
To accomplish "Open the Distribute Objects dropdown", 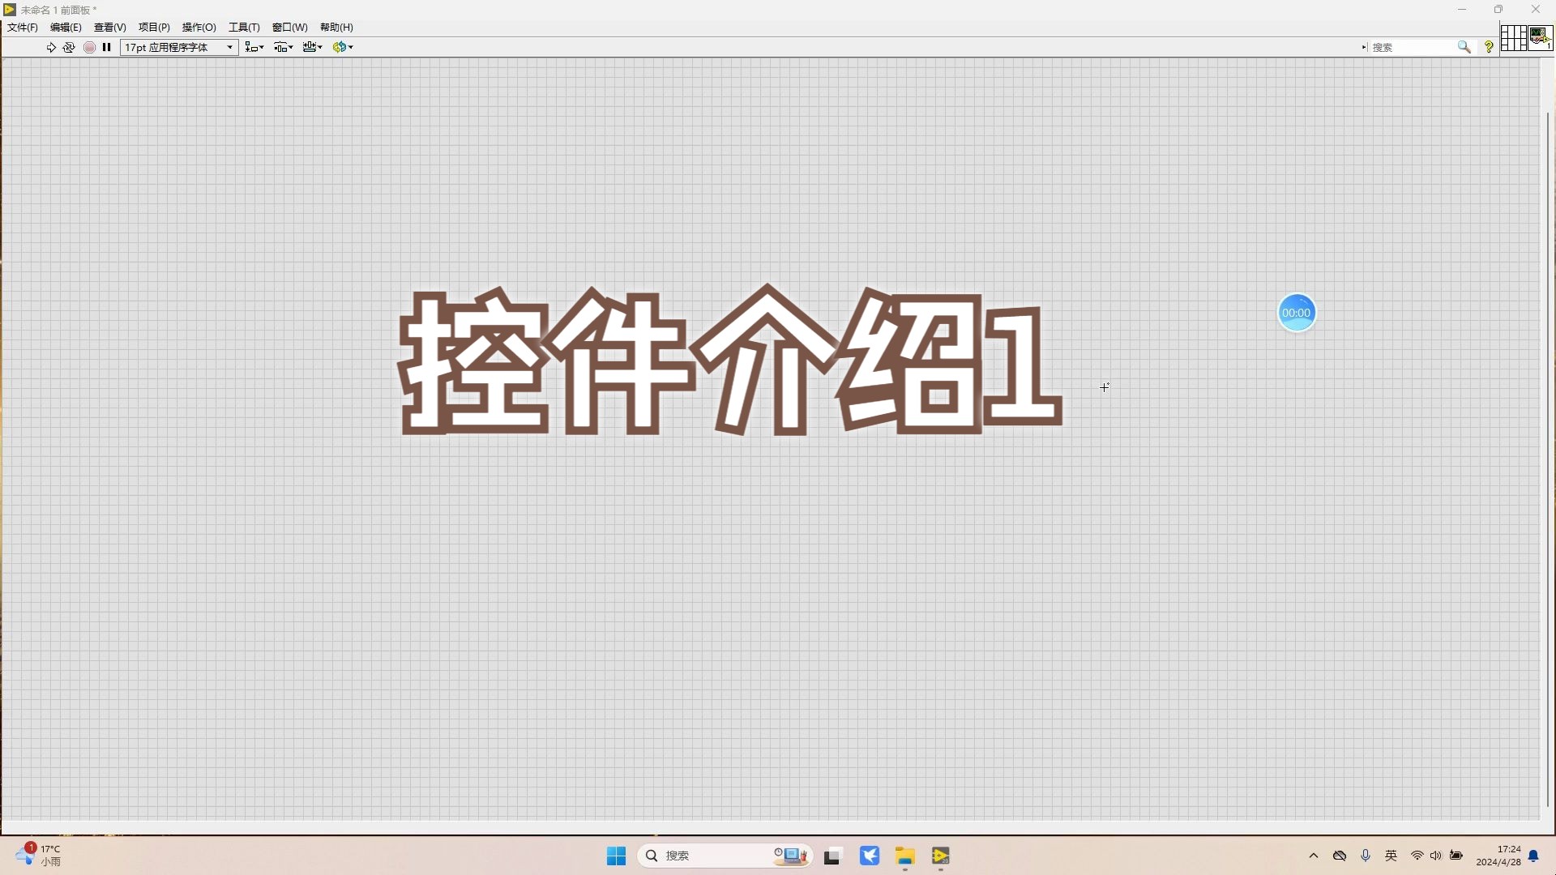I will [283, 47].
